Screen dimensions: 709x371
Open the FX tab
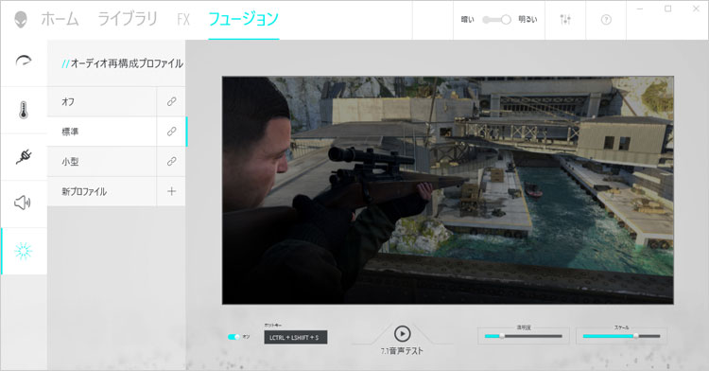pyautogui.click(x=183, y=20)
